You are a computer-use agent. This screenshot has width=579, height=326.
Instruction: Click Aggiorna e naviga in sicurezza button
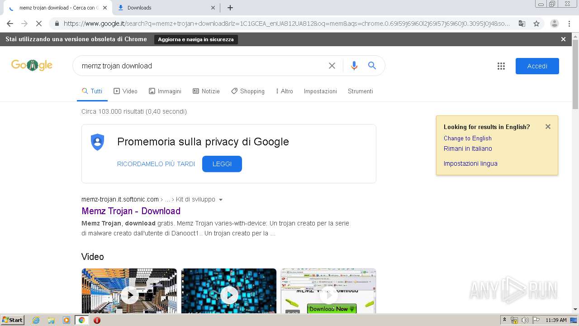(196, 39)
